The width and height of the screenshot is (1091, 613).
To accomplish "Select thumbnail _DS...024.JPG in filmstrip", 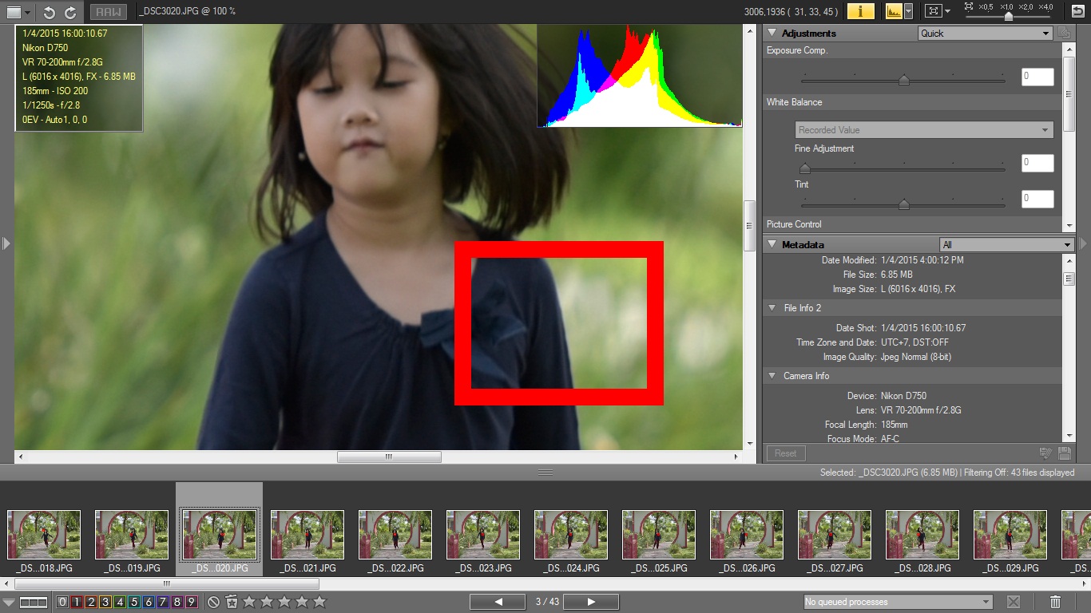I will point(571,536).
